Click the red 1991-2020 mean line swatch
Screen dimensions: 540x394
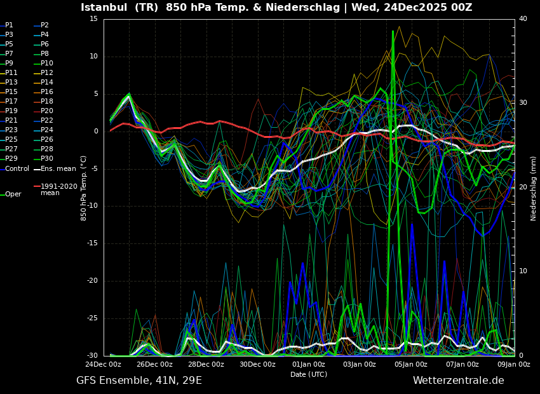(37, 186)
